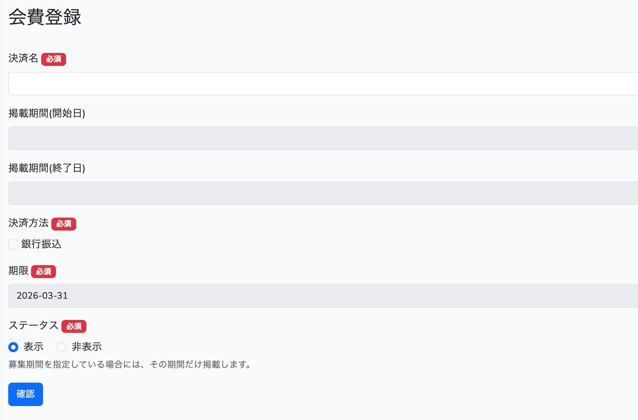Click the 期限 field showing 2026-03-31
This screenshot has height=420, width=638.
[323, 296]
